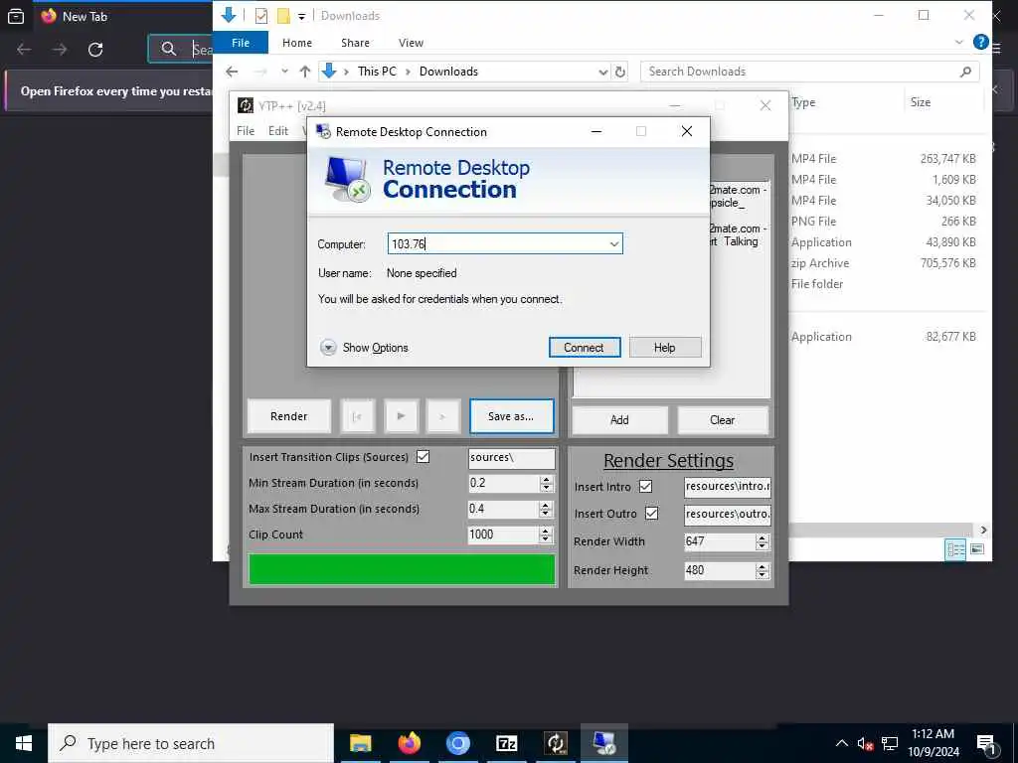This screenshot has width=1018, height=763.
Task: Open the Explorer Home ribbon tab
Action: click(x=296, y=42)
